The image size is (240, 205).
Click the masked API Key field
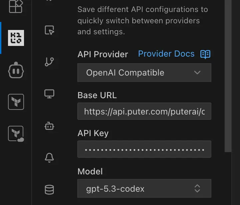pos(144,149)
